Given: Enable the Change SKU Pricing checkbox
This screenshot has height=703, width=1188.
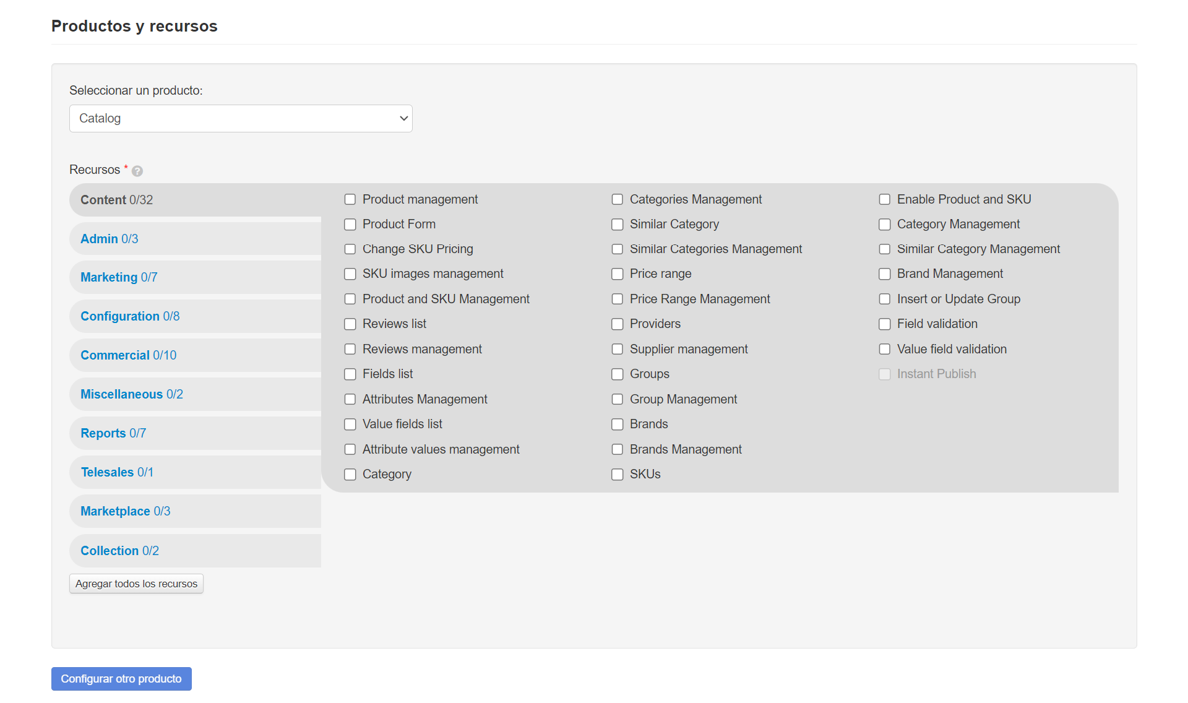Looking at the screenshot, I should 350,249.
